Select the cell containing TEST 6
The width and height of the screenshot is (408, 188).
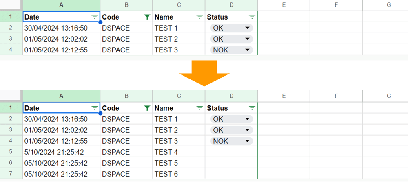coord(179,174)
